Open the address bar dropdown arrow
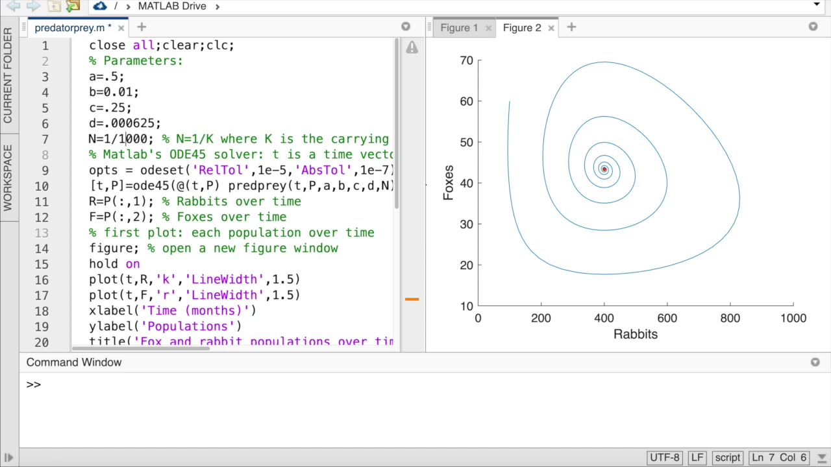This screenshot has height=467, width=831. click(817, 5)
